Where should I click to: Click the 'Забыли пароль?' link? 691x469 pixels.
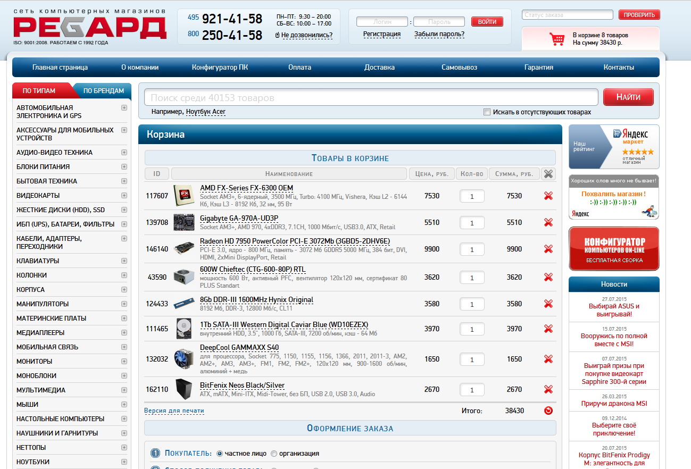(439, 35)
